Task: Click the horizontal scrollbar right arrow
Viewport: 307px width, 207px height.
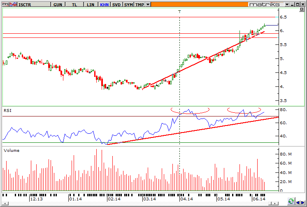Action: [x=276, y=203]
